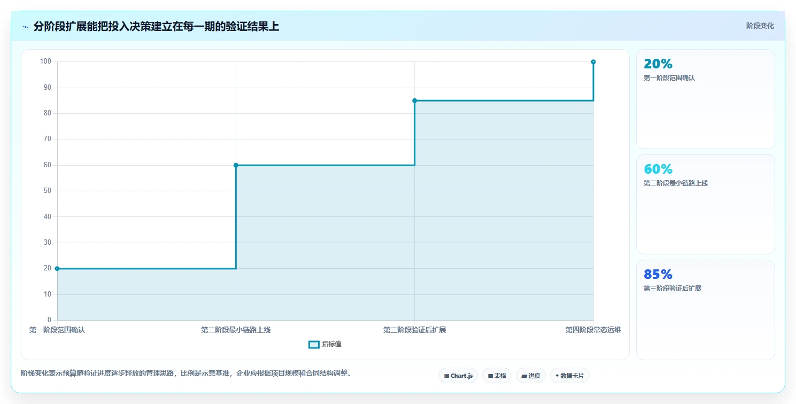Click the card caption 第二阶段最小链路上线
This screenshot has height=404, width=796.
(676, 183)
